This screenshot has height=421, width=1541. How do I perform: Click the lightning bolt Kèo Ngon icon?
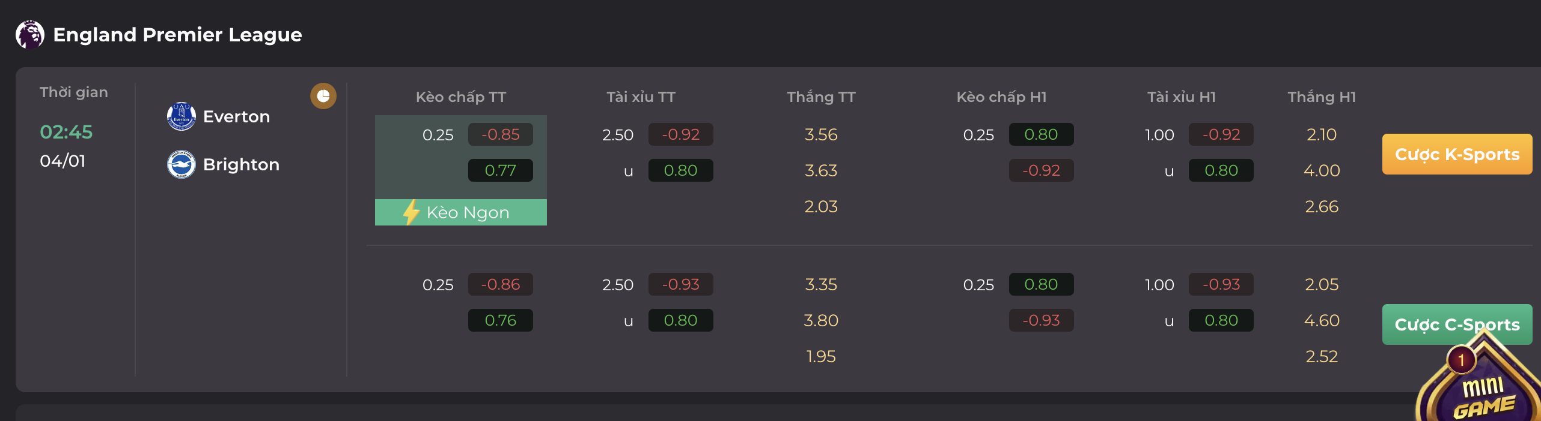coord(411,212)
